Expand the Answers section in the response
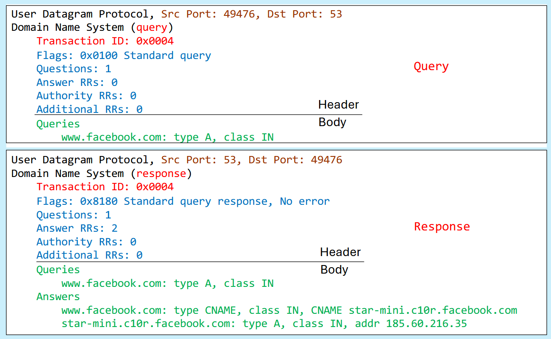This screenshot has width=551, height=339. pyautogui.click(x=58, y=297)
